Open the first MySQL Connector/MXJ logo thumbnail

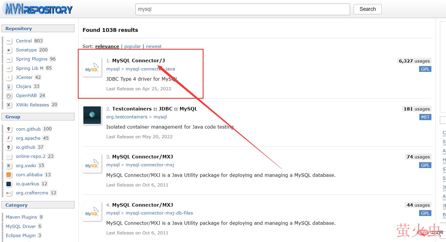pos(92,163)
